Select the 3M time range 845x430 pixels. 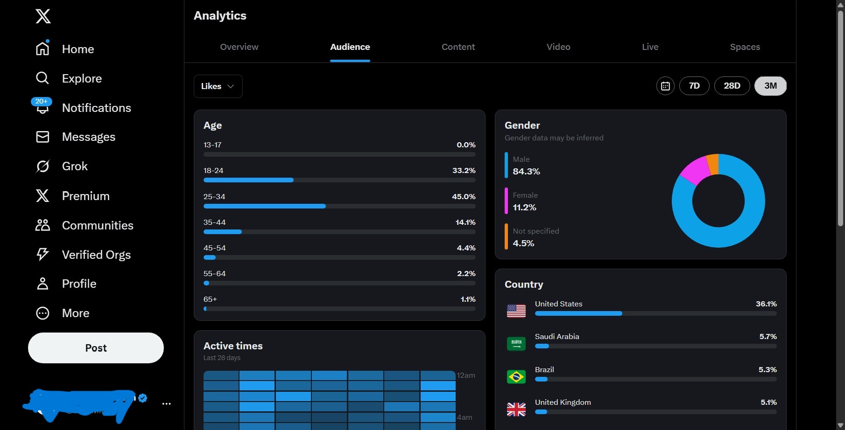[x=770, y=86]
